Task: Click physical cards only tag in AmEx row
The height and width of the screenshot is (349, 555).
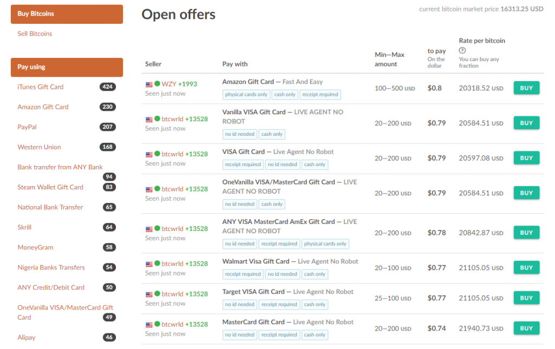Action: (x=325, y=243)
